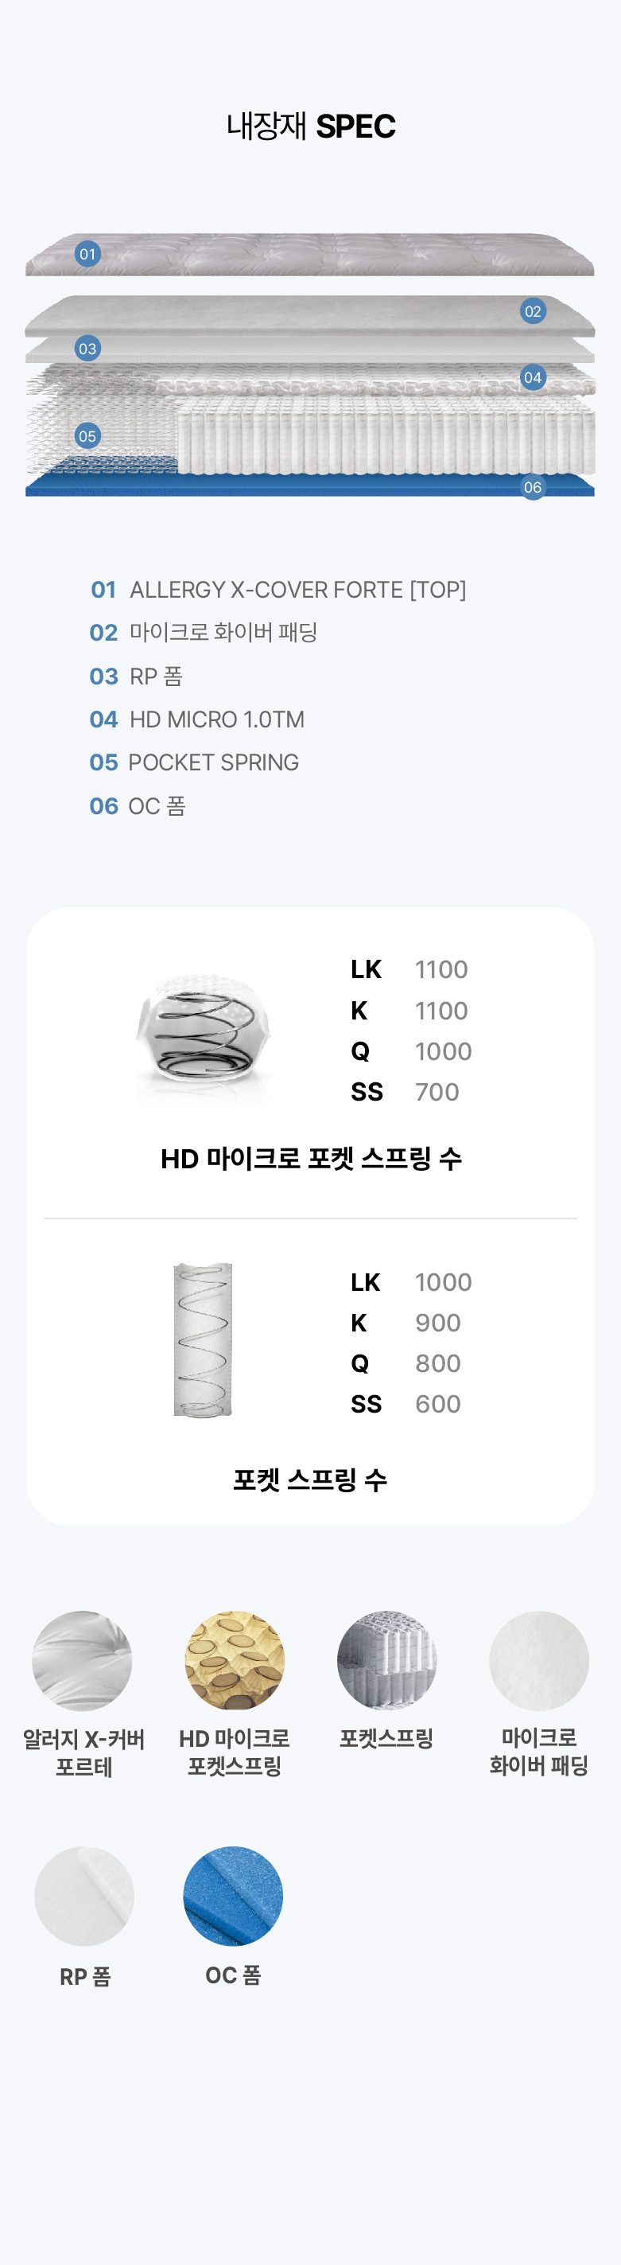Image resolution: width=621 pixels, height=2265 pixels.
Task: Click the 01 marker on mattress top cover
Action: click(87, 254)
